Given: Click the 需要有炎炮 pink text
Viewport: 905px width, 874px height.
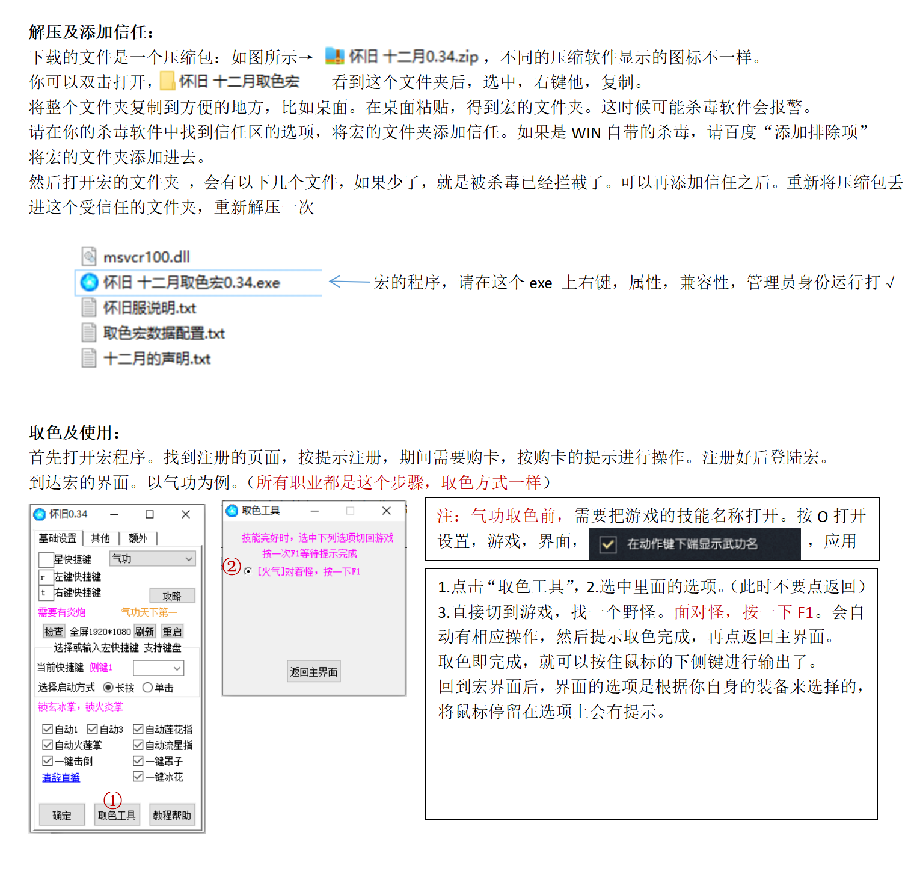Looking at the screenshot, I should 62,612.
